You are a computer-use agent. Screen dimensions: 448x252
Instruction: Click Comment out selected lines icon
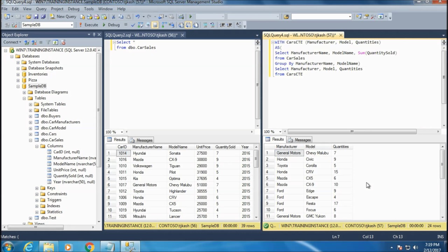[x=205, y=25]
